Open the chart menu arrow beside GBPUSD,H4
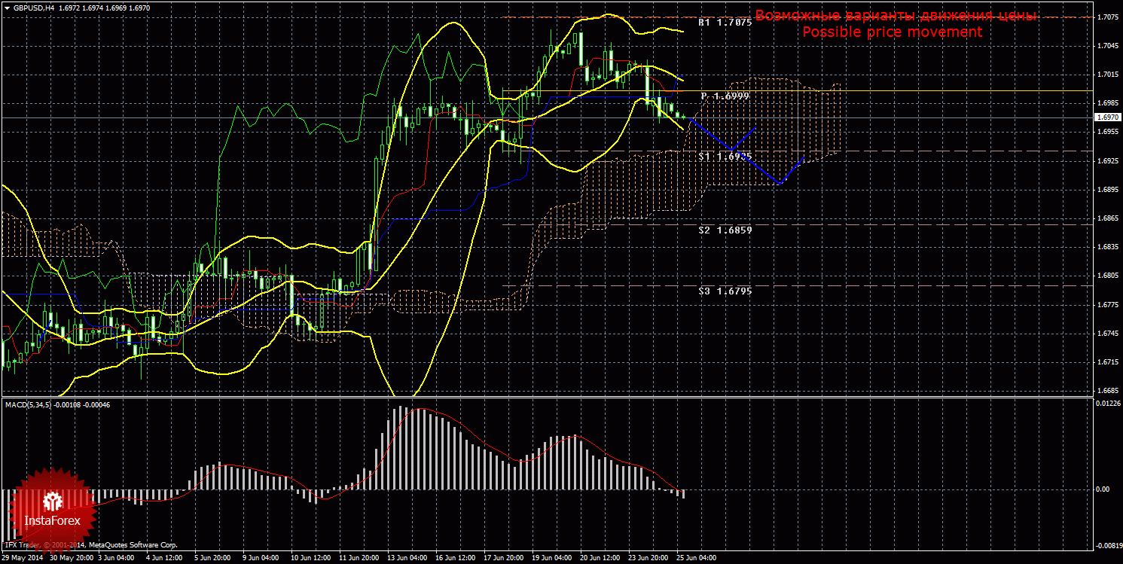 point(7,7)
